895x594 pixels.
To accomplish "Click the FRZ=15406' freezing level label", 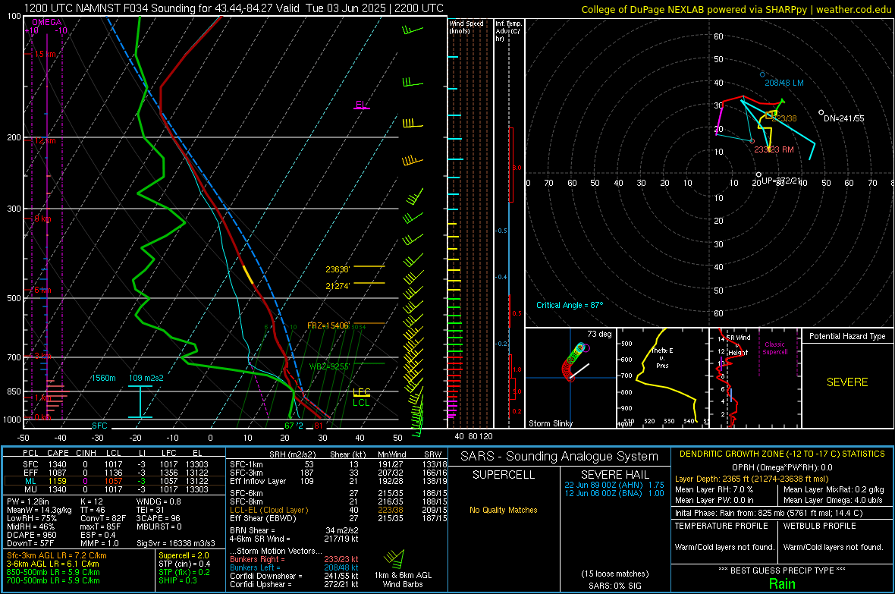I will (x=328, y=325).
